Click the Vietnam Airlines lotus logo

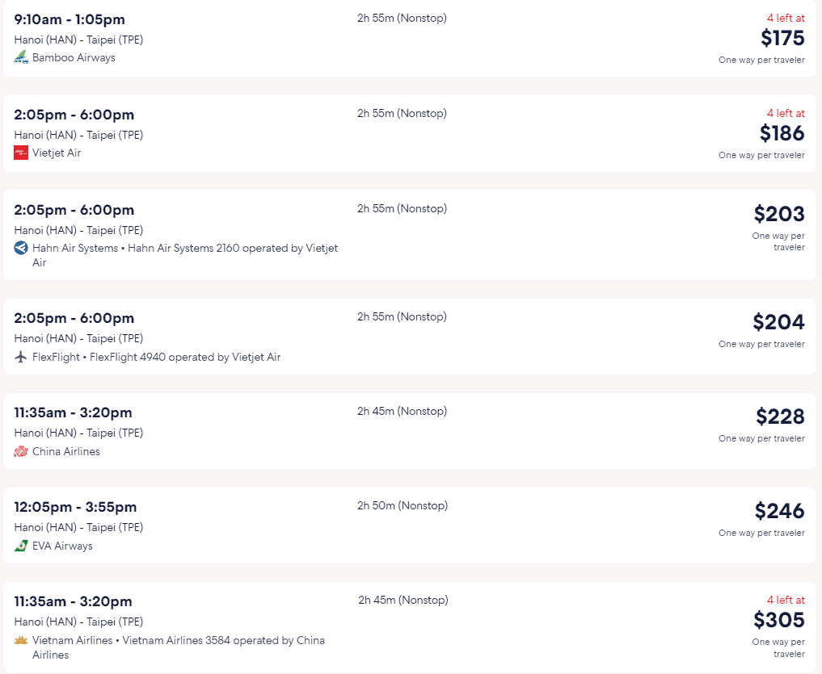point(21,640)
